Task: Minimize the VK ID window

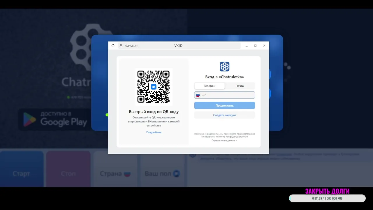Action: 247,45
